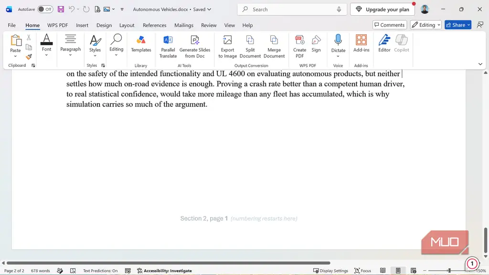
Task: Expand the Paste options dropdown
Action: (x=15, y=56)
